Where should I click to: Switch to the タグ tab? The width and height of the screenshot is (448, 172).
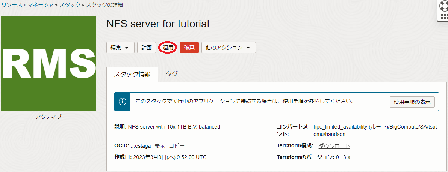pyautogui.click(x=172, y=74)
